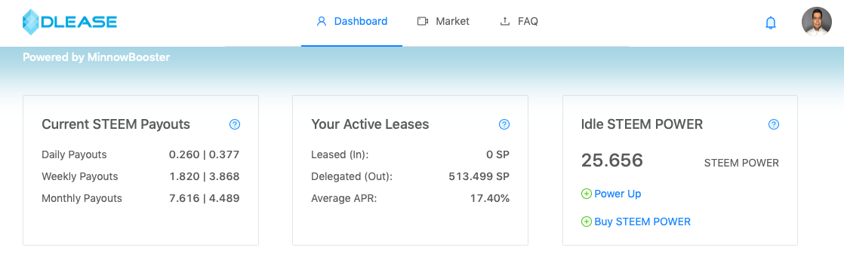This screenshot has height=275, width=844.
Task: Click the Power Up link
Action: (618, 194)
